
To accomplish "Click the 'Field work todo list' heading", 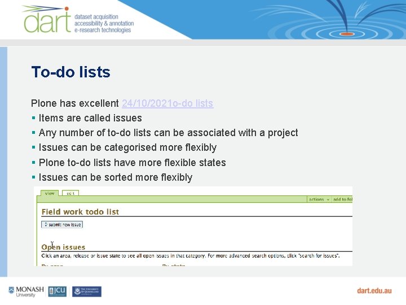I will (x=80, y=212).
